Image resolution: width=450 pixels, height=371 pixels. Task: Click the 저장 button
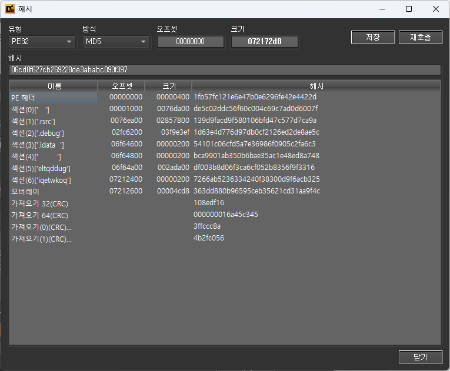(373, 37)
